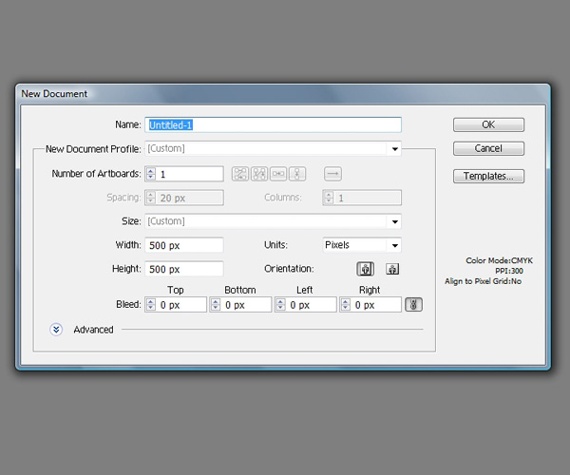570x475 pixels.
Task: Click the OK button
Action: pyautogui.click(x=488, y=124)
